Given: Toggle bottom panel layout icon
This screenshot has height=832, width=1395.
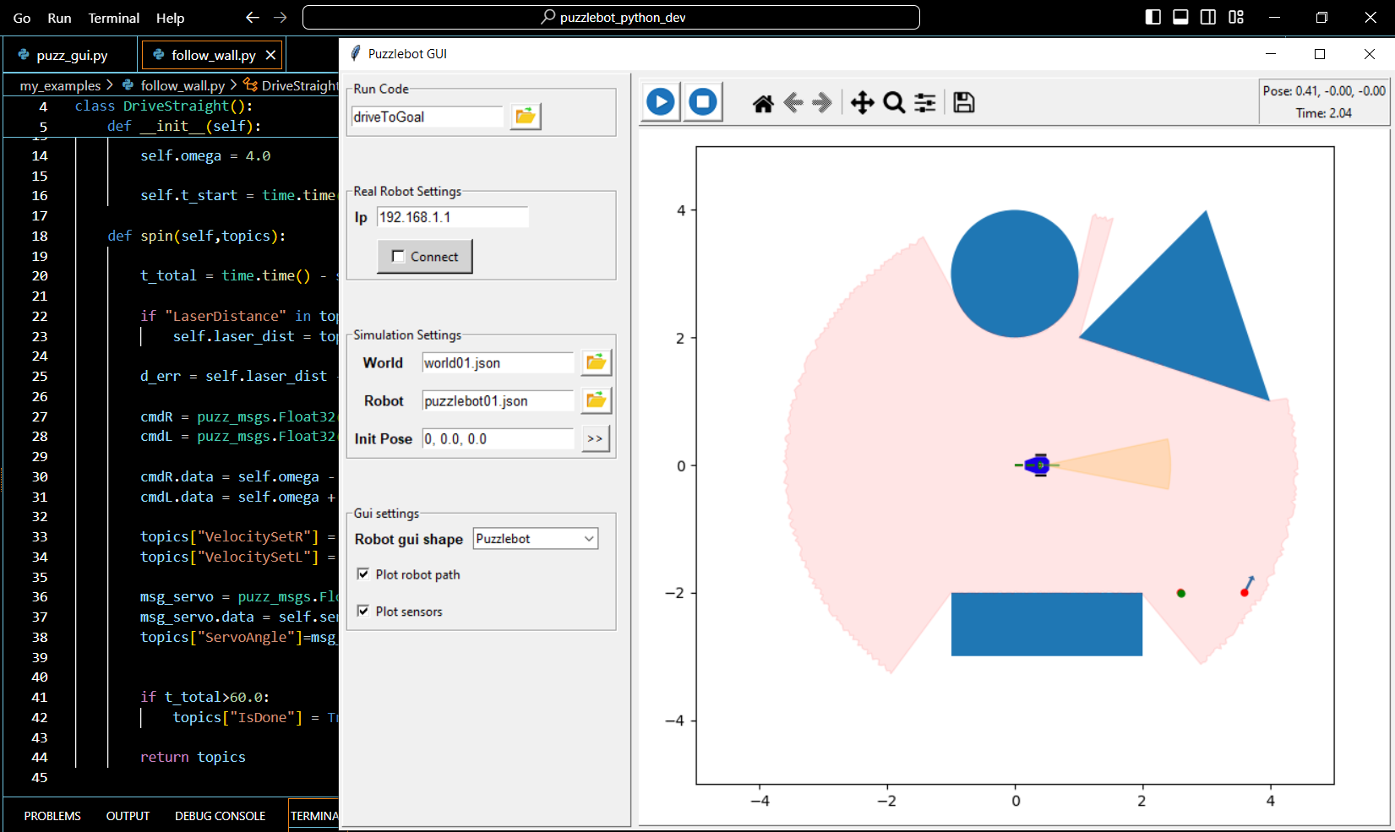Looking at the screenshot, I should click(x=1180, y=18).
